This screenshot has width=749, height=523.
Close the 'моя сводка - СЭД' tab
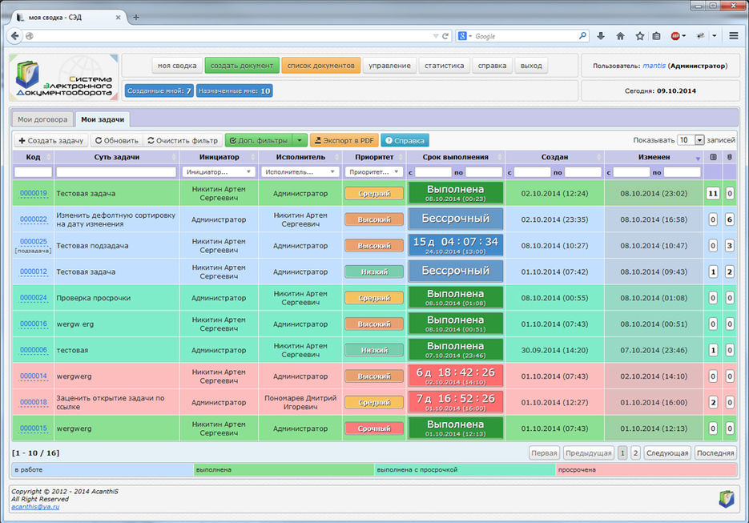pos(118,17)
